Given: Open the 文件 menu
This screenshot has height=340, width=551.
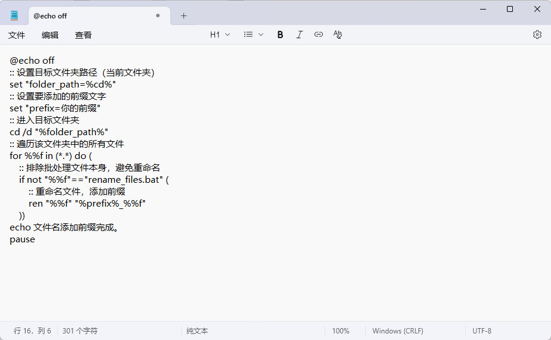Looking at the screenshot, I should click(x=17, y=35).
